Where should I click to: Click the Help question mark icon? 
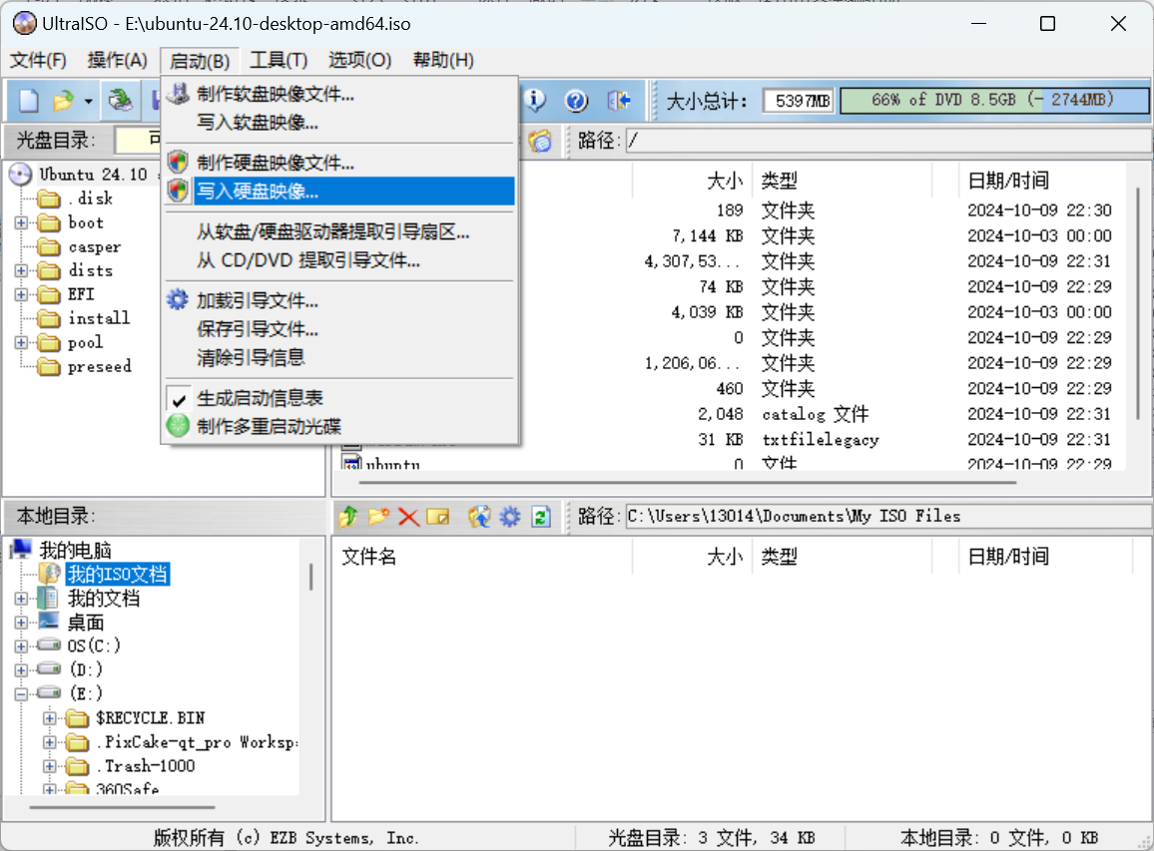tap(576, 100)
